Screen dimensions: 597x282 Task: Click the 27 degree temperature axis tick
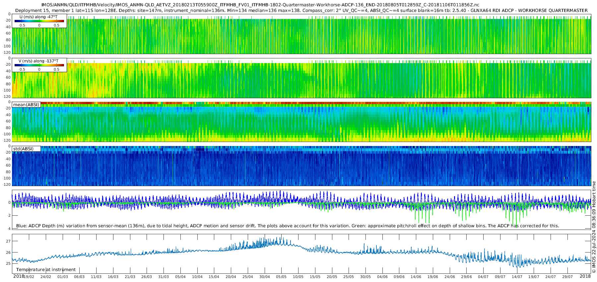[9, 241]
